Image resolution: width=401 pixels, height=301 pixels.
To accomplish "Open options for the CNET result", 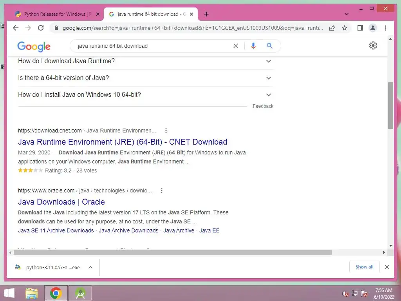I will click(x=166, y=131).
